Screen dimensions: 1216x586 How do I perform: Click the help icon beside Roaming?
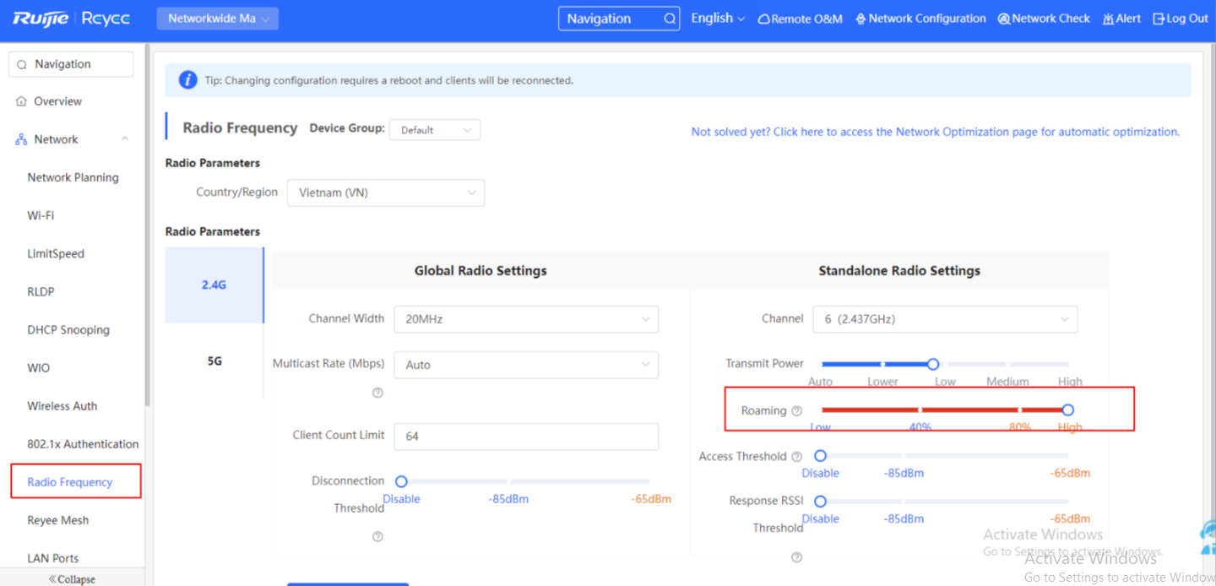(796, 411)
